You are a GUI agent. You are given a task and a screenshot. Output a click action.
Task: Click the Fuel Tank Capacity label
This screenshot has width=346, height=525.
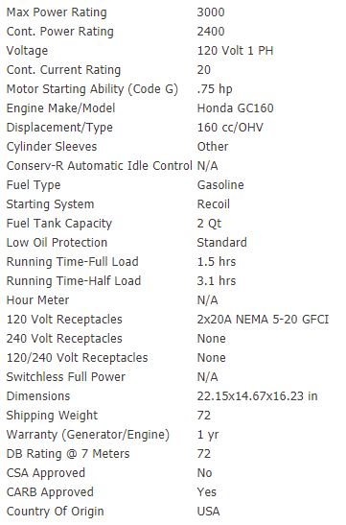[59, 224]
